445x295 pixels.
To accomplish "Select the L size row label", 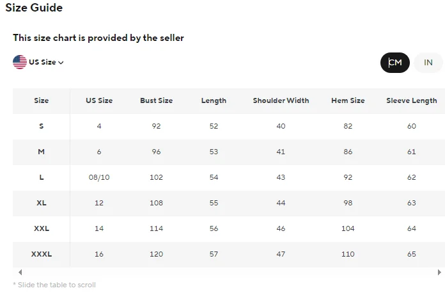I will click(42, 177).
